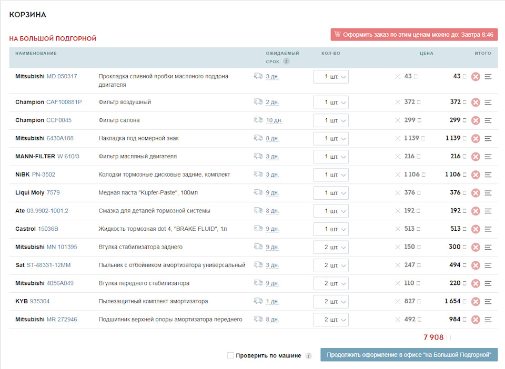Remove Liqui Moly 7579 from cart
This screenshot has height=369, width=505.
coord(476,193)
